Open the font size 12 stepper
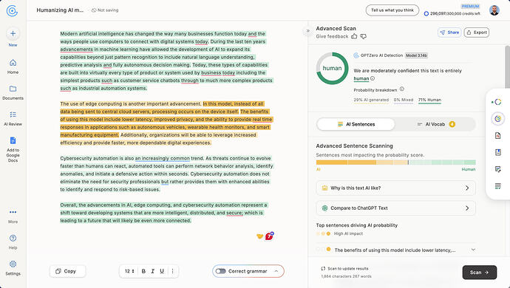 [129, 271]
